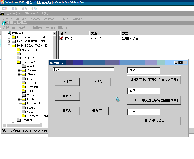Expand the Macromedia key
This screenshot has width=194, height=159.
(19, 83)
